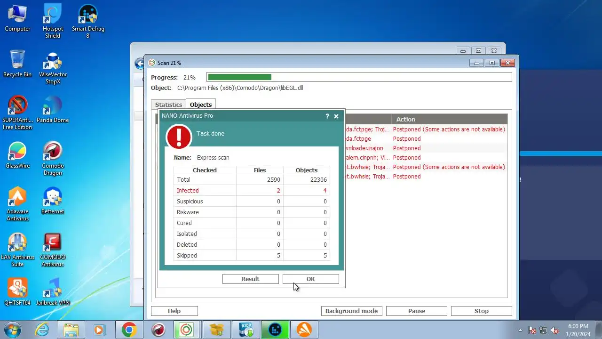Screen dimensions: 602x339
Task: Launch Smart Defrag 8 shortcut
Action: point(88,21)
